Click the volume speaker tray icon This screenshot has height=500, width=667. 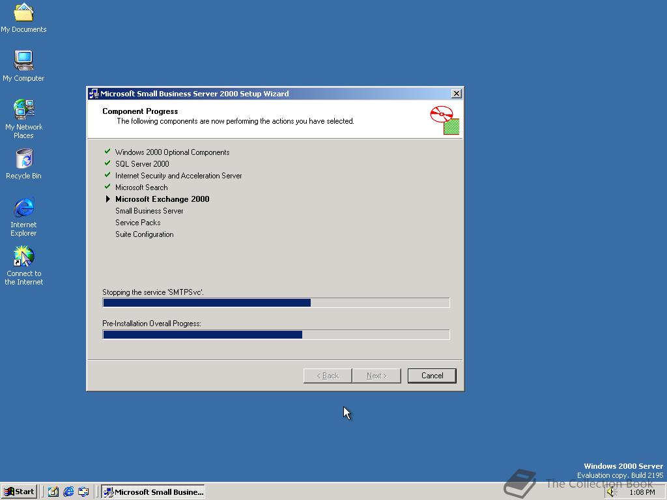coord(611,492)
